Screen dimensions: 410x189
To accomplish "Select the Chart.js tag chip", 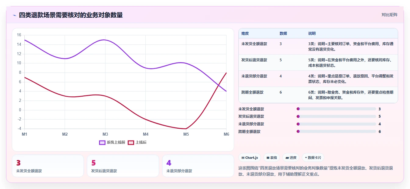I will (x=250, y=158).
